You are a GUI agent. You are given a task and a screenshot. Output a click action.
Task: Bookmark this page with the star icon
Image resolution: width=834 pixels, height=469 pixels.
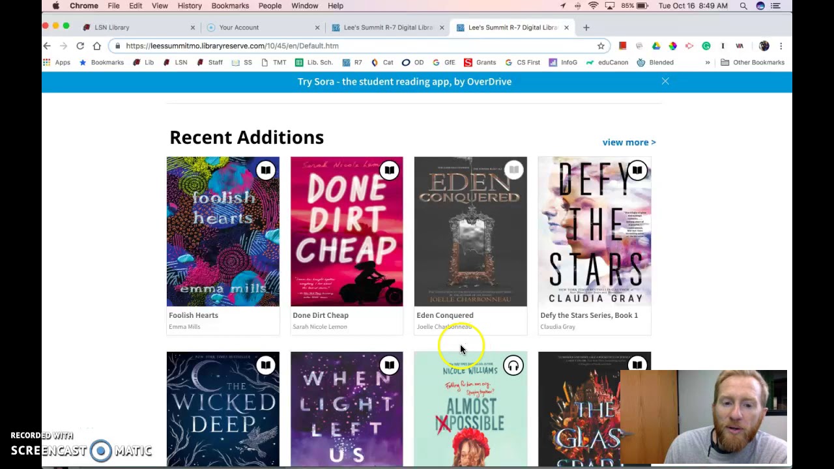tap(601, 46)
